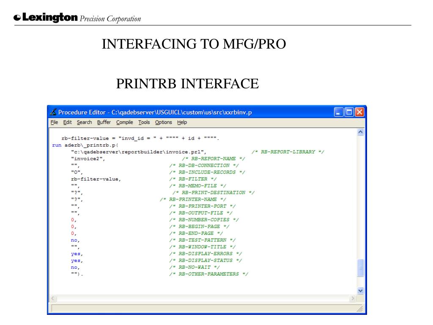Click the 'run' keyword in the code
Screen dimensions: 433x325
click(57, 145)
